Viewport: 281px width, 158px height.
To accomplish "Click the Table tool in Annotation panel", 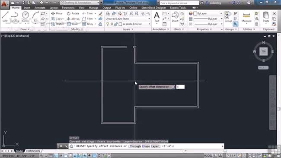I will [x=165, y=24].
